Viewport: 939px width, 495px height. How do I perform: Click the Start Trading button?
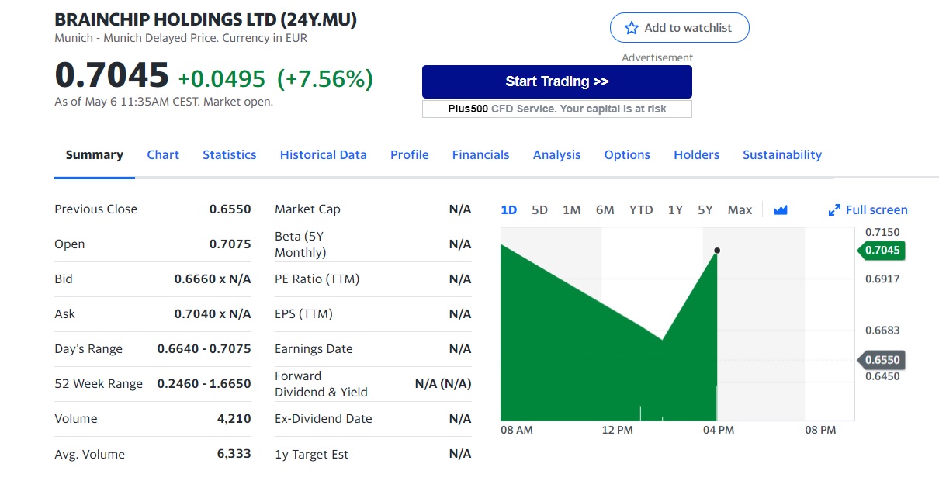point(556,81)
